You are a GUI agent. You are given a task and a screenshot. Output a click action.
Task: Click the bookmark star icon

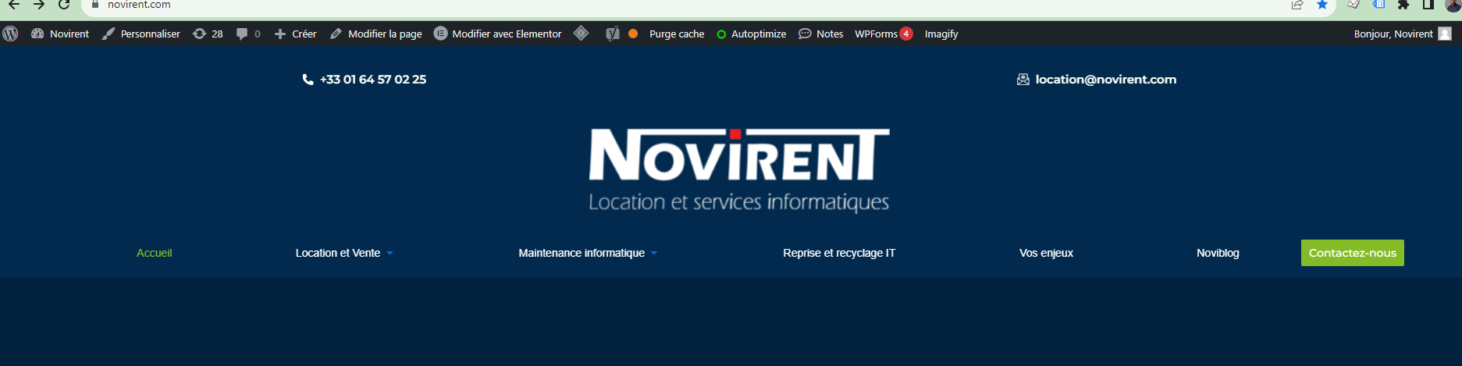pos(1322,5)
